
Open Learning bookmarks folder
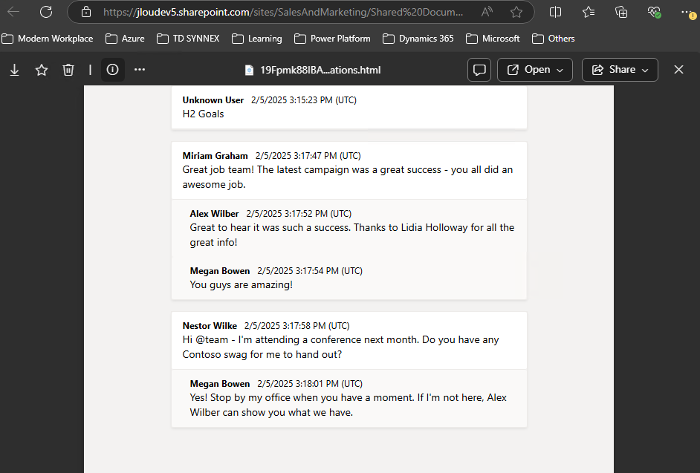(256, 39)
